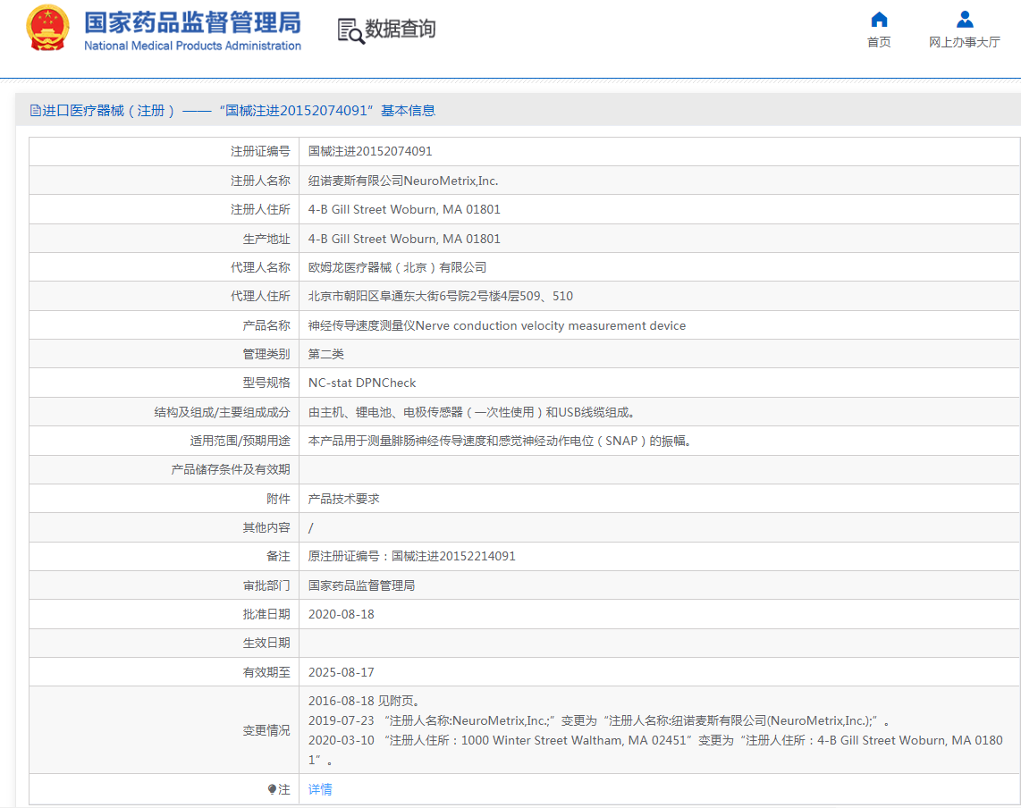Click the 型号规格 value NC-stat DPNCheck
Image resolution: width=1021 pixels, height=808 pixels.
[360, 383]
